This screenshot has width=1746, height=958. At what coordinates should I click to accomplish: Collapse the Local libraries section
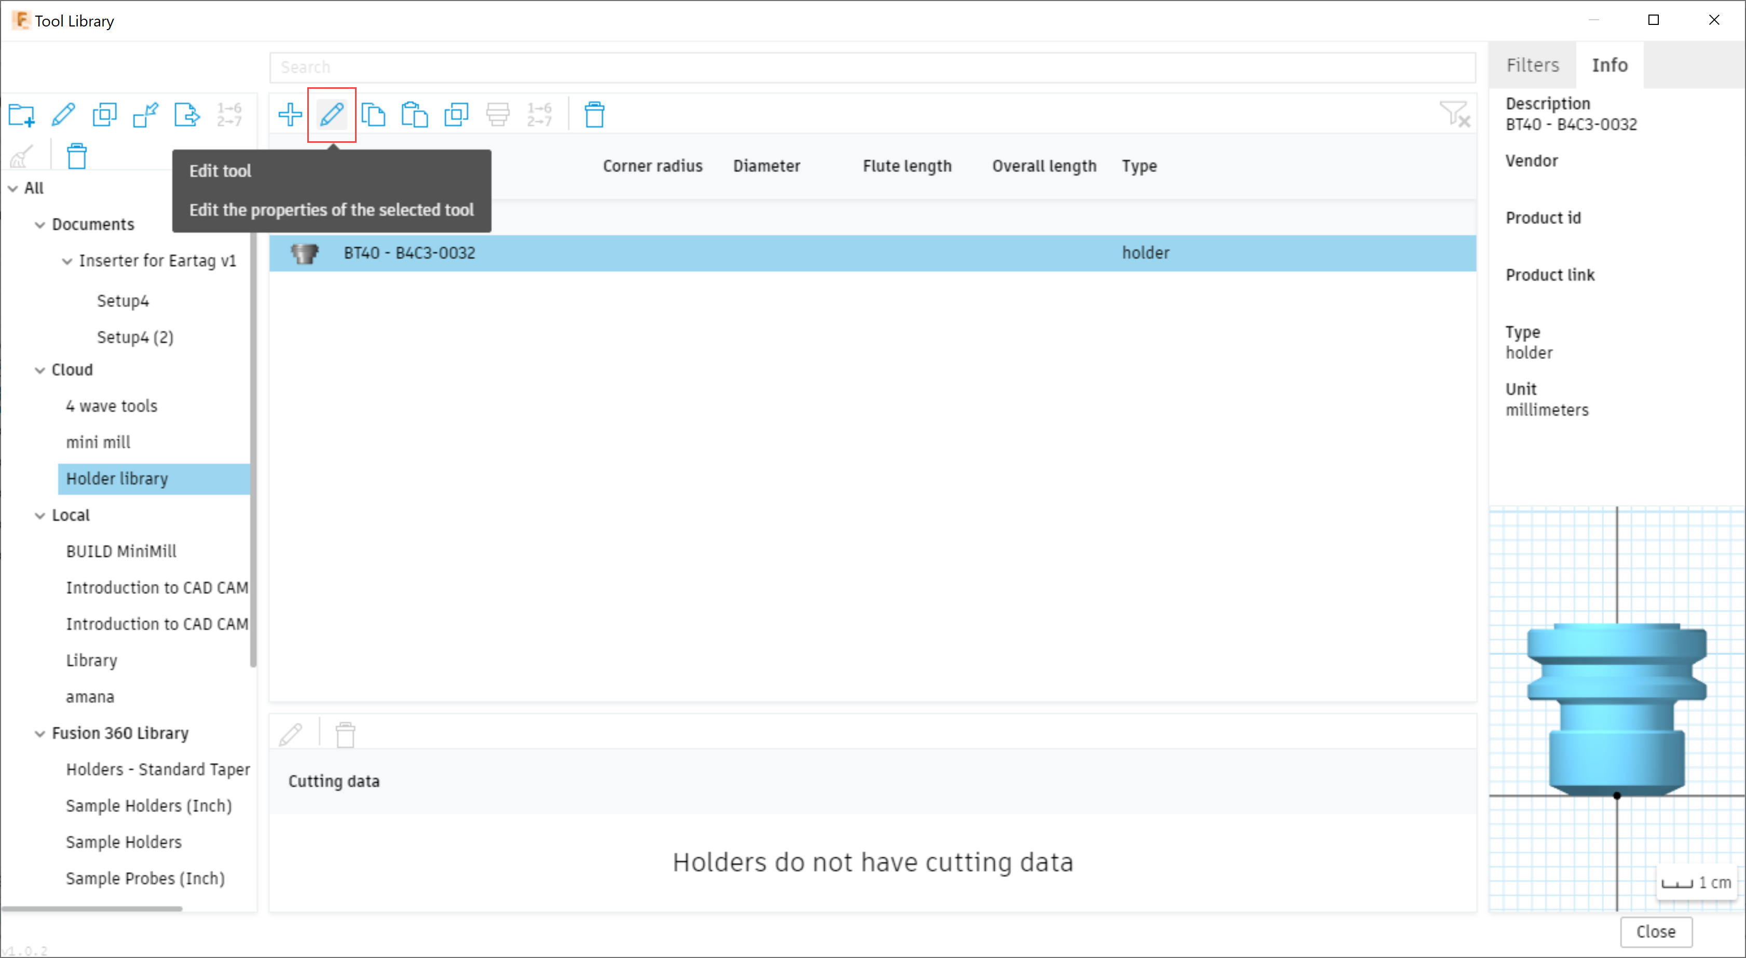40,515
